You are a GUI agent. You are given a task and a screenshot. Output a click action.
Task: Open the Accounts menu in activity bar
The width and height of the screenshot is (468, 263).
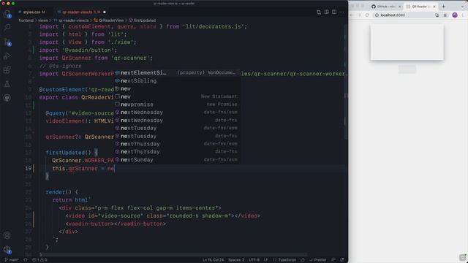coord(7,235)
